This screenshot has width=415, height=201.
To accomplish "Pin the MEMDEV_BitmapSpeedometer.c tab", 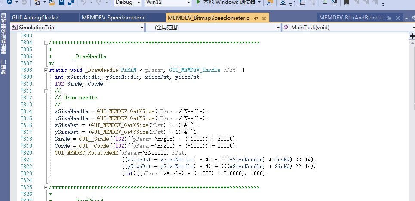I will (x=256, y=18).
